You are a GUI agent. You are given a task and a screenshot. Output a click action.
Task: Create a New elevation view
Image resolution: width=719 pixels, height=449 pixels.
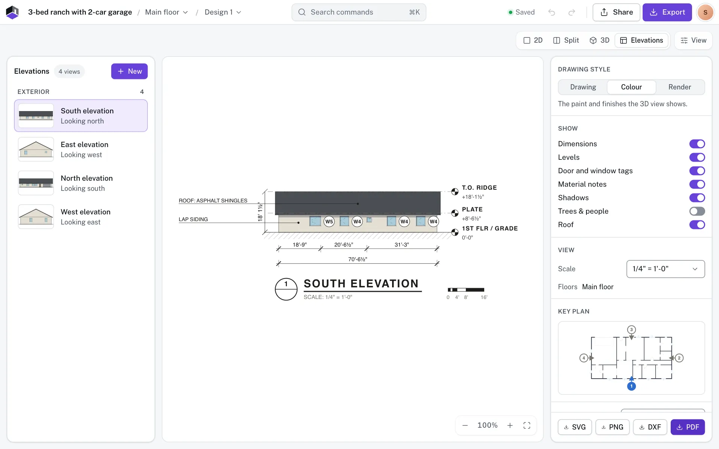tap(129, 71)
